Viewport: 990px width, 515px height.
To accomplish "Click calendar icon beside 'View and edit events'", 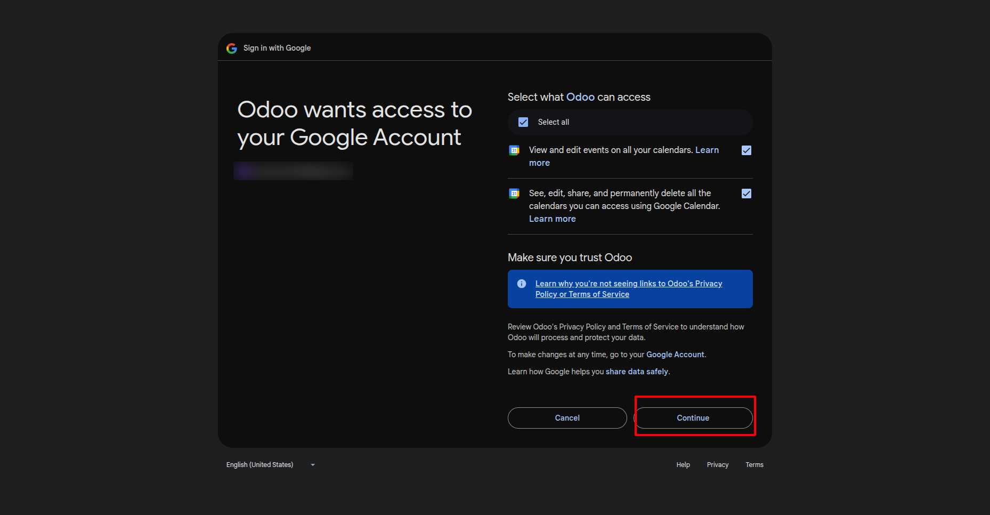I will (514, 150).
